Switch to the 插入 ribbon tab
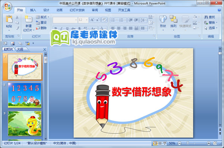Screen dimensions: 224x148 click(33, 10)
